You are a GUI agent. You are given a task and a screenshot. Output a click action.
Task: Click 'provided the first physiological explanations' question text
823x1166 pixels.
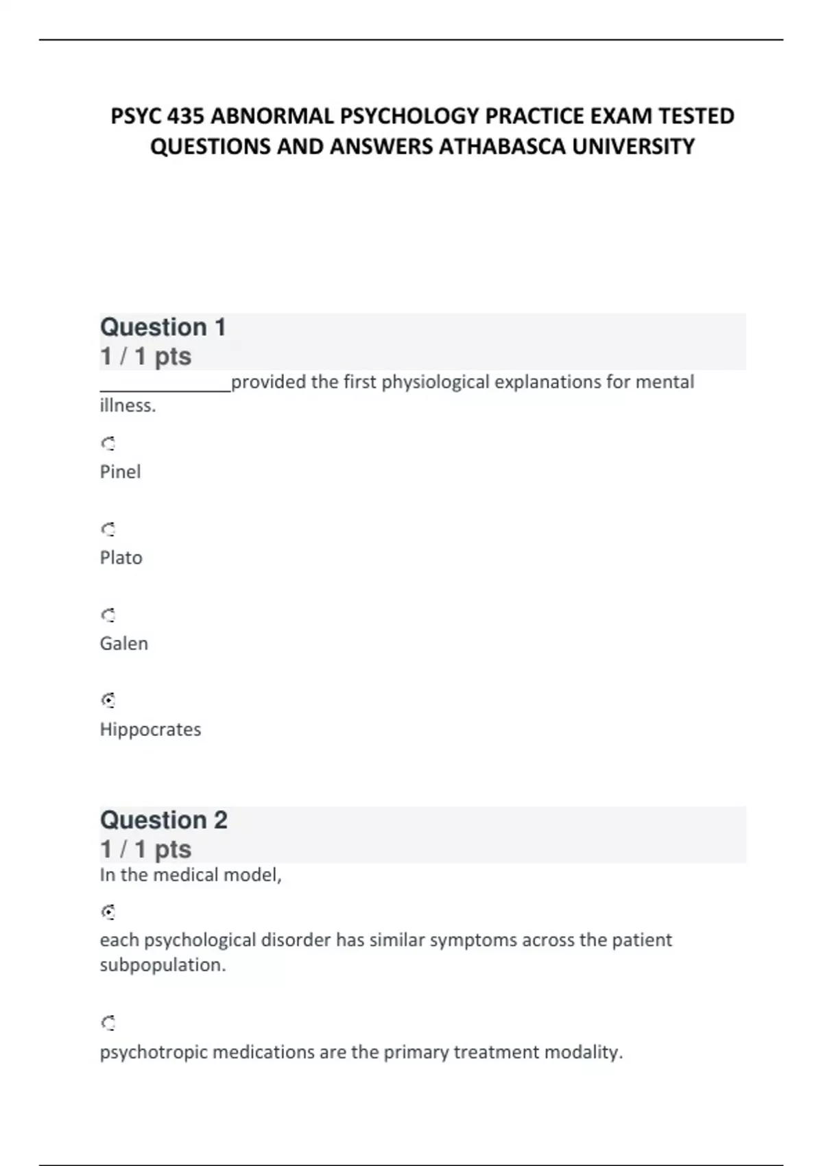coord(463,382)
